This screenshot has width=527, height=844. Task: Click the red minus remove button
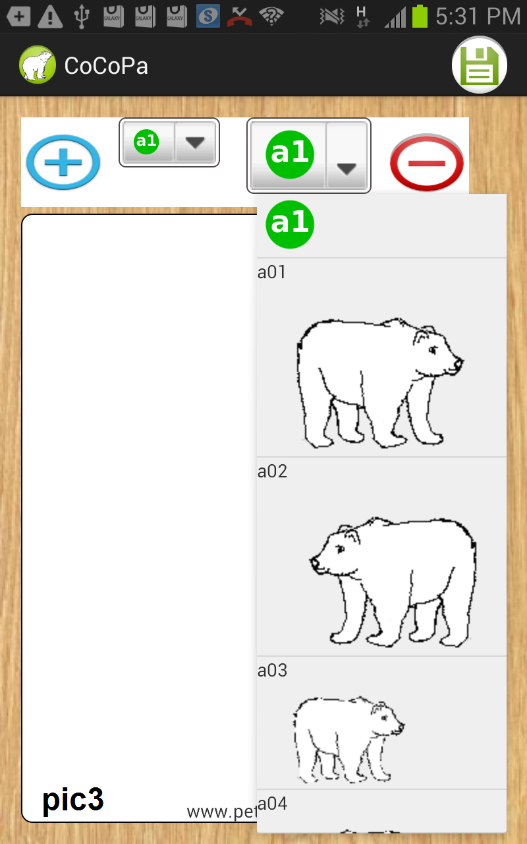coord(427,162)
